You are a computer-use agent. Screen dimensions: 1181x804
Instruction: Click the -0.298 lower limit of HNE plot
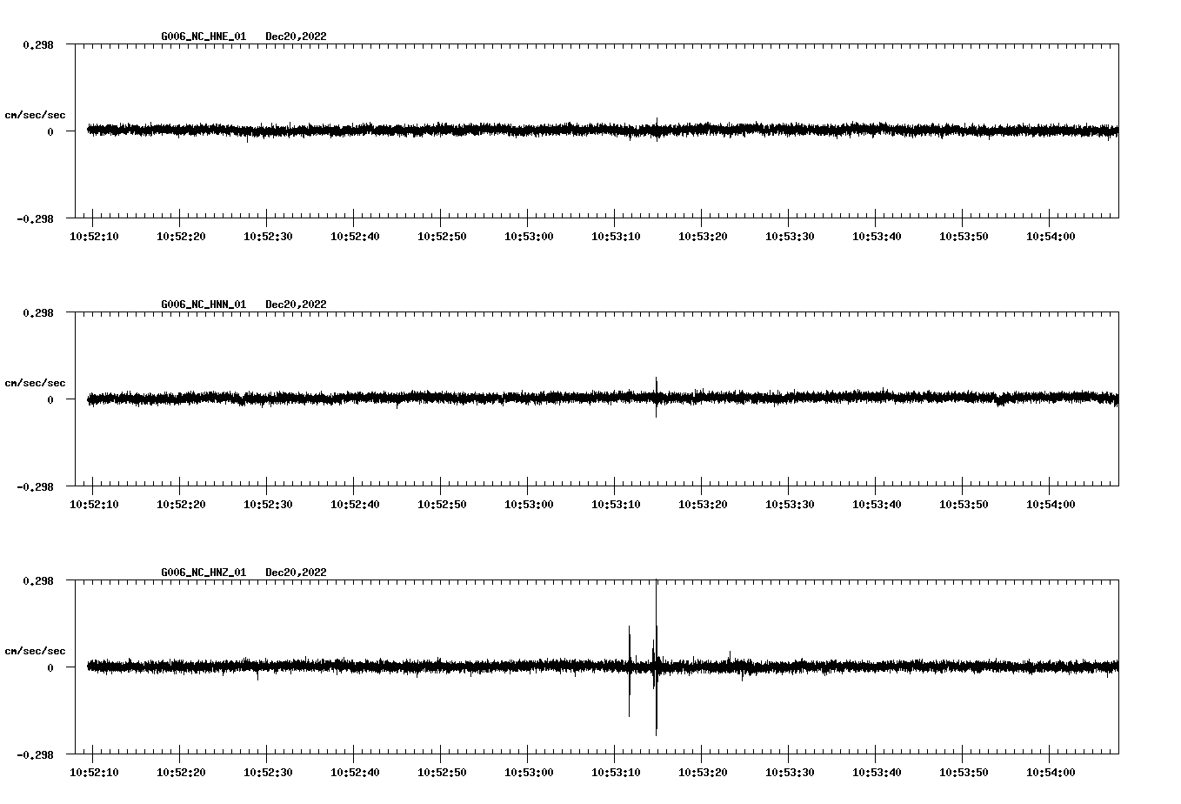click(x=35, y=219)
